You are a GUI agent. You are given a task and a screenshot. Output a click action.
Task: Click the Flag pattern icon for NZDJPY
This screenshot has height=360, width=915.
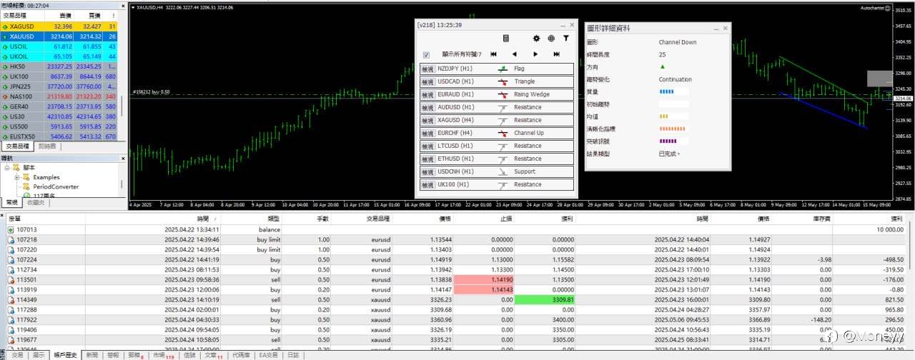[503, 69]
